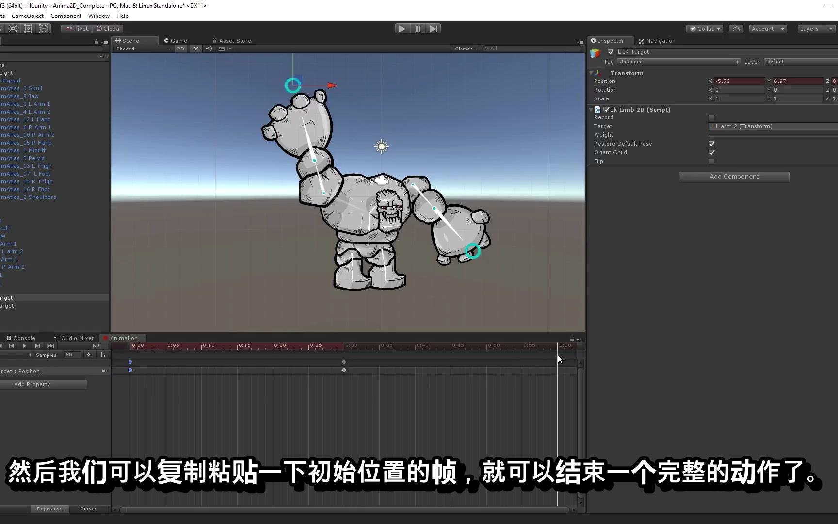Uncheck Orient Child in Ik Limb 2D
This screenshot has height=524, width=838.
coord(711,152)
